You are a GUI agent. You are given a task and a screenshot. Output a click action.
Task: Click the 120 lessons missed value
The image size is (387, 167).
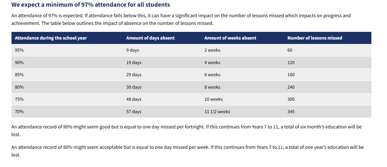tap(291, 62)
